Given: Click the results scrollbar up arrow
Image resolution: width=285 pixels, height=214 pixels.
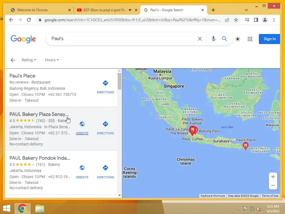Looking at the screenshot, I should tap(119, 71).
